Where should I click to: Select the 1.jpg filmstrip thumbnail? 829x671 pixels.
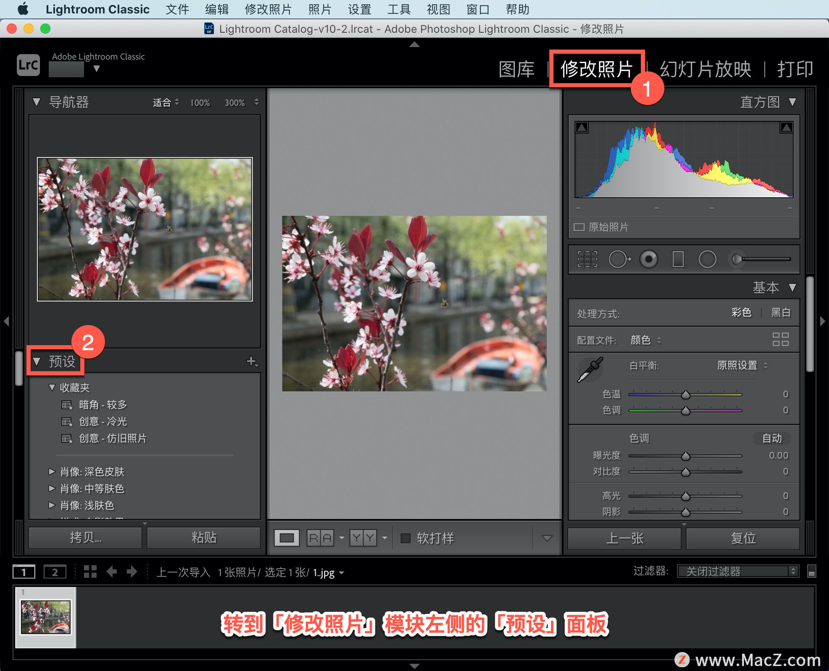pos(46,617)
